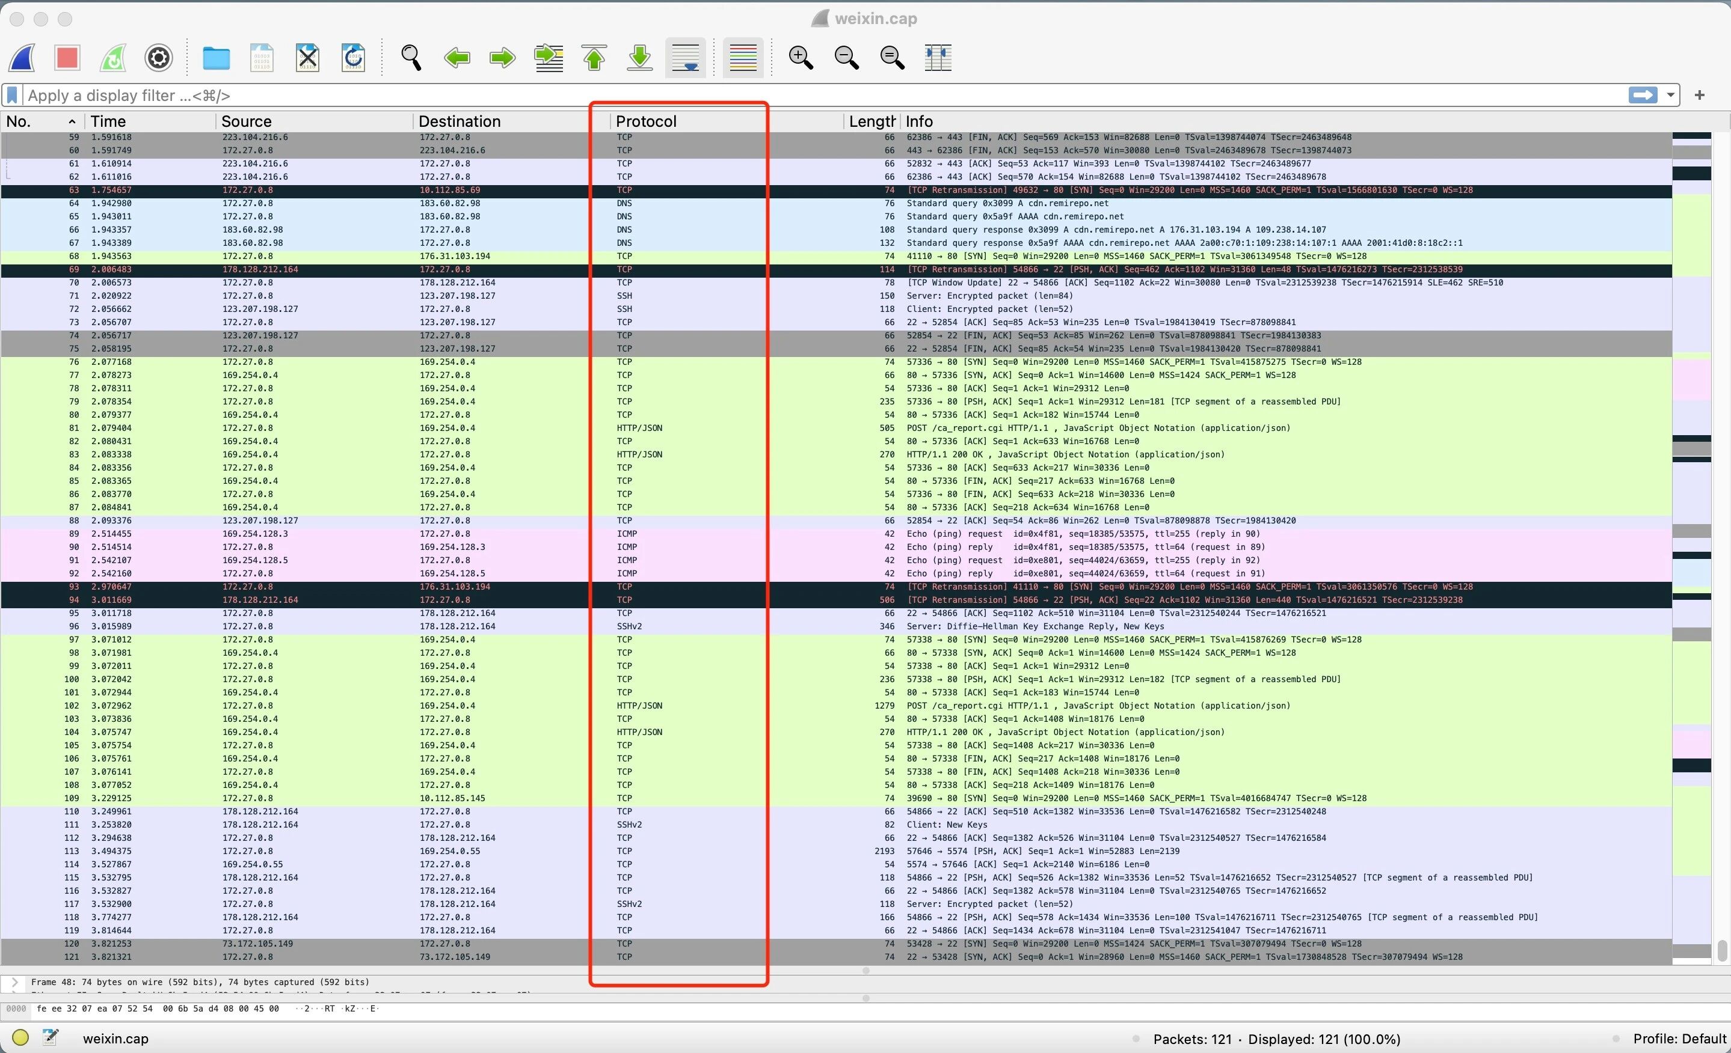Restart the current capture
This screenshot has width=1731, height=1053.
[113, 58]
